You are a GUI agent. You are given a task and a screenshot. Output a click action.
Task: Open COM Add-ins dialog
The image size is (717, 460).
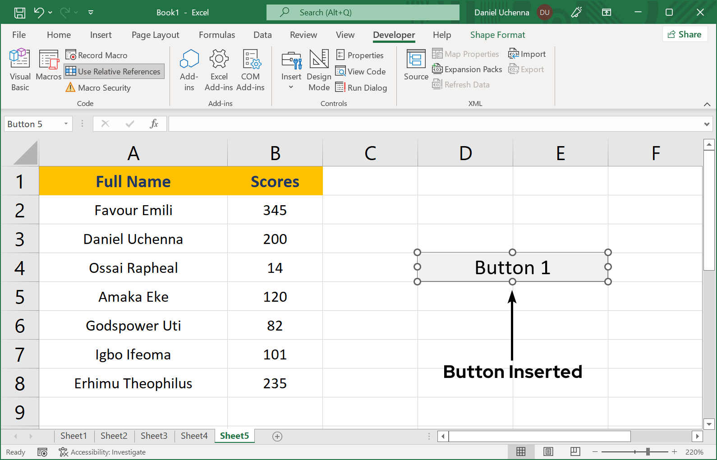point(250,69)
